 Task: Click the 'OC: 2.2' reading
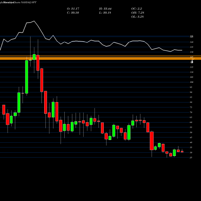[x=137, y=9]
